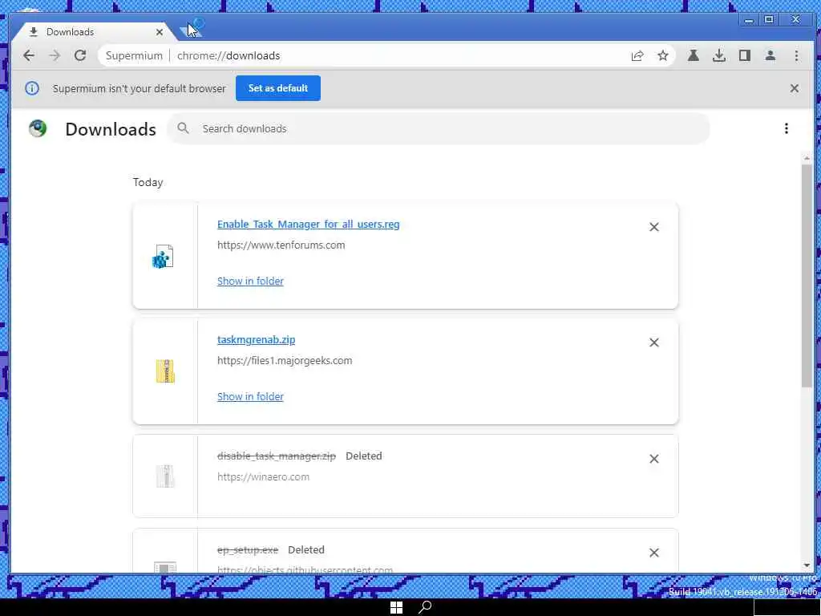821x616 pixels.
Task: Remove taskmgrenab.zip entry from list
Action: click(654, 342)
